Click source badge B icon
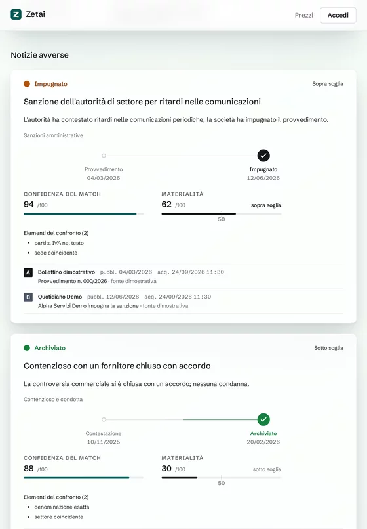The image size is (367, 529). pyautogui.click(x=28, y=297)
